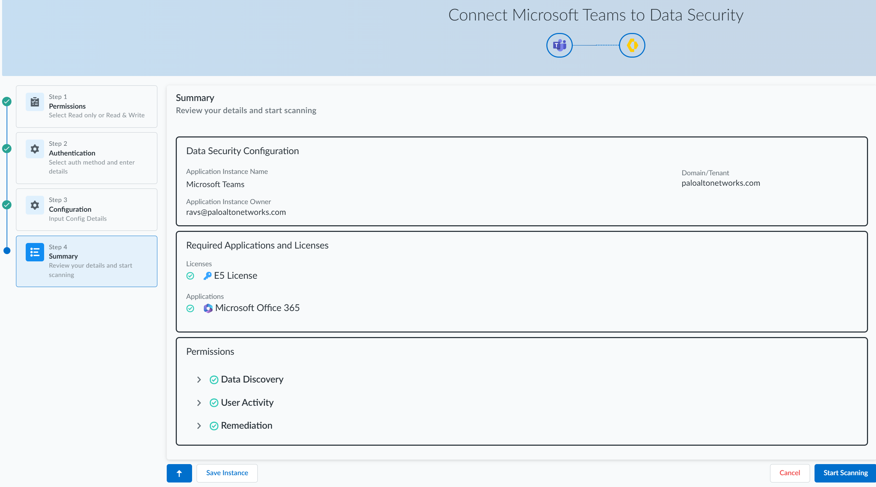
Task: Expand the User Activity permissions
Action: [x=199, y=403]
